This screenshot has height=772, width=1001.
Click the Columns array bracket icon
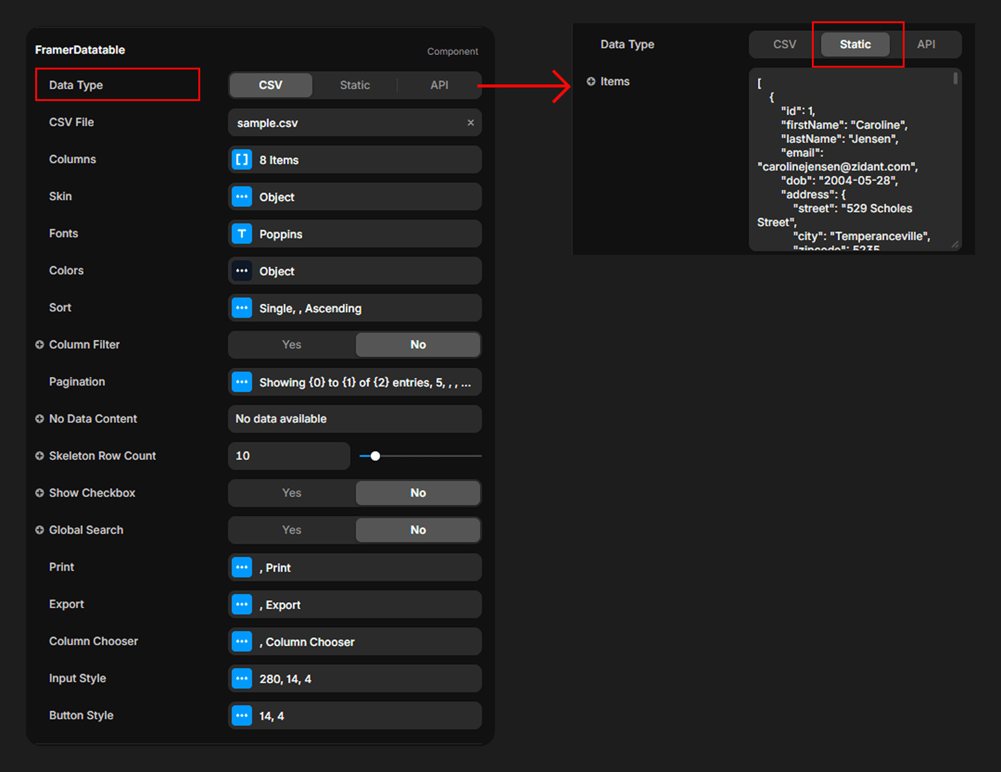pyautogui.click(x=242, y=160)
